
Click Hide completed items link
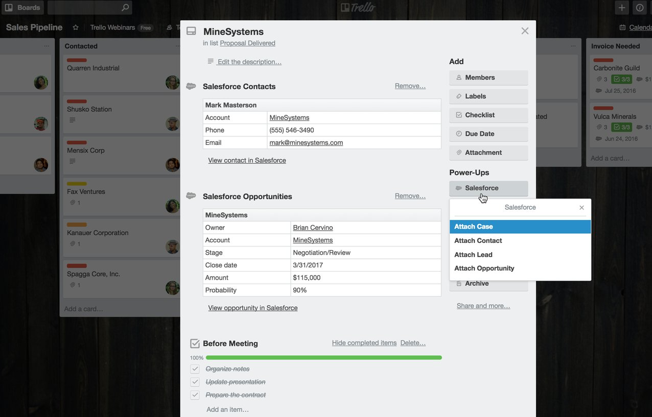pos(364,343)
